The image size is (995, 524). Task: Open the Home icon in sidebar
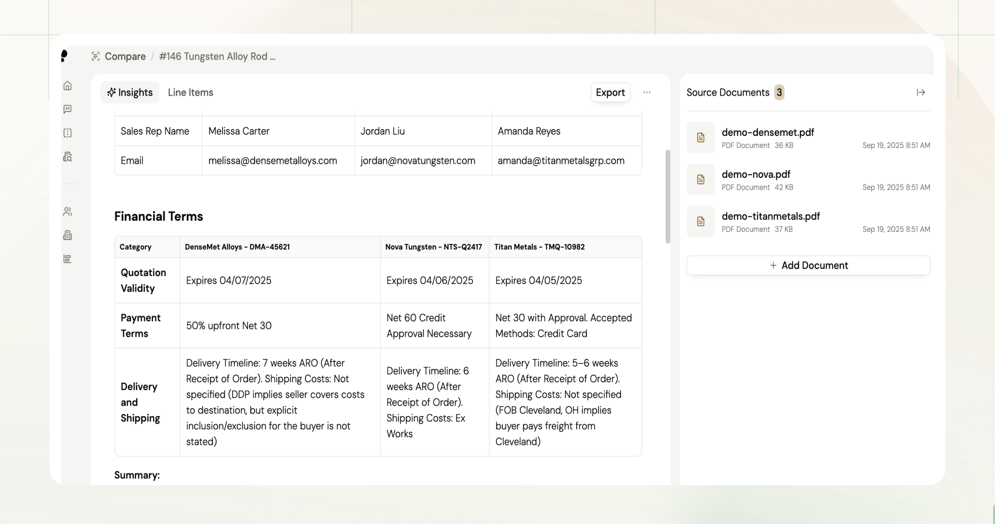point(68,86)
